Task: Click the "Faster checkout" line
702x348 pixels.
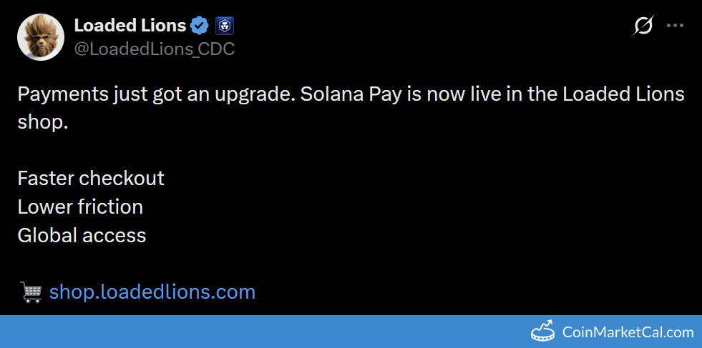Action: 91,178
